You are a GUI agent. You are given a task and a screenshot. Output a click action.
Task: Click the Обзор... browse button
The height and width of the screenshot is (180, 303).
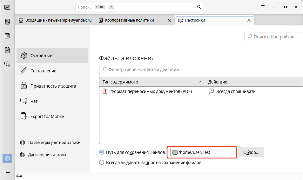tap(251, 152)
